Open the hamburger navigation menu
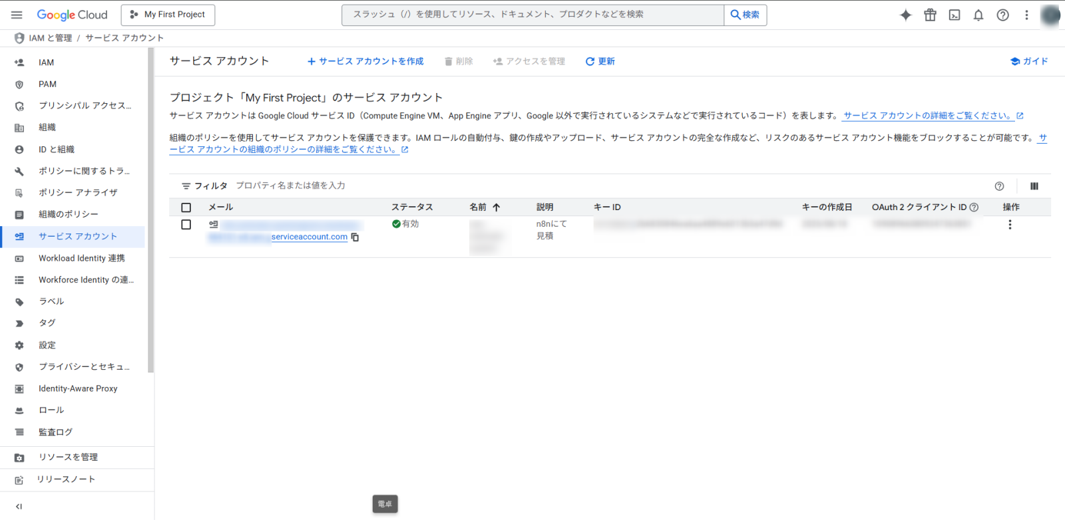 pyautogui.click(x=17, y=15)
